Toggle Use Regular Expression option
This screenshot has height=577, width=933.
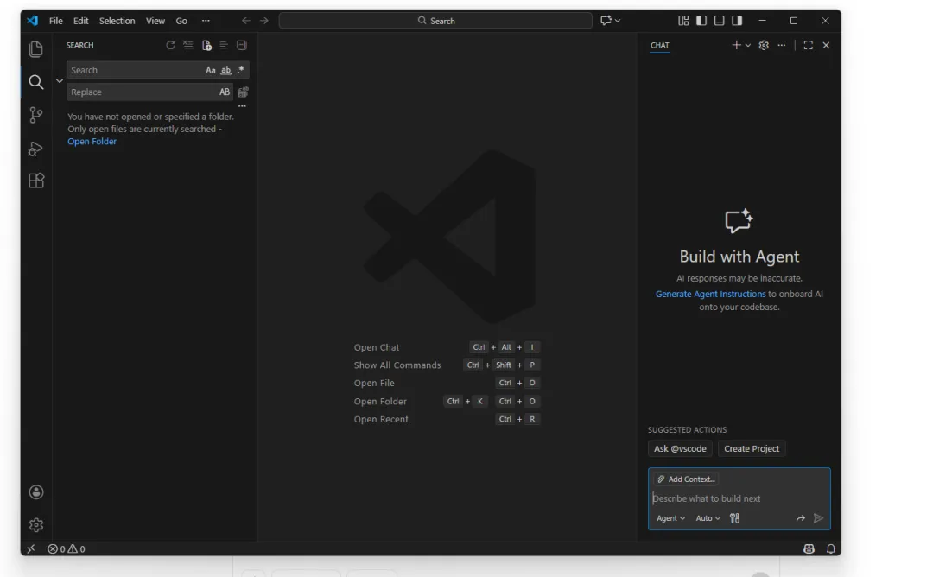(240, 70)
